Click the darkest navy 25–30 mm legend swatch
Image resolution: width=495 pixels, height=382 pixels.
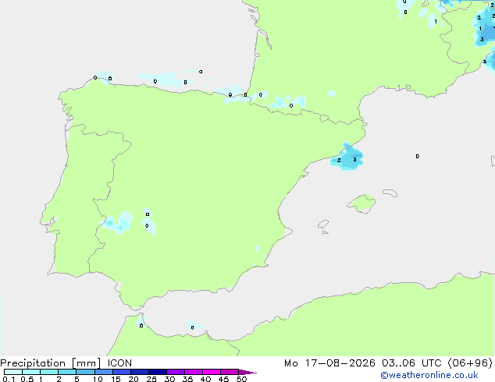pyautogui.click(x=158, y=372)
